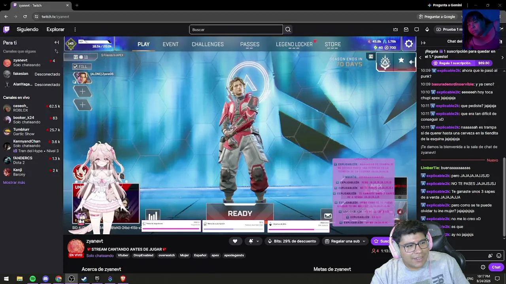
Task: Go to the Siguiendo page
Action: 27,29
